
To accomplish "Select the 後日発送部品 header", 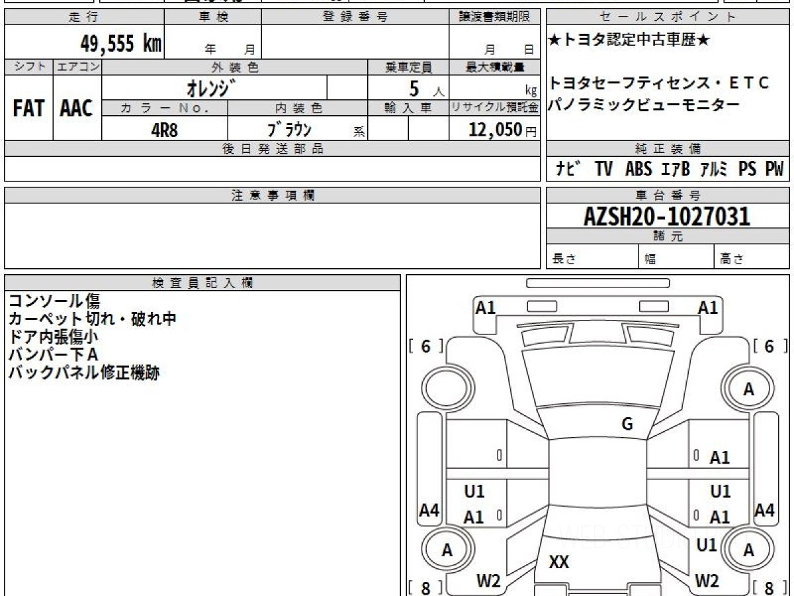I will 273,149.
